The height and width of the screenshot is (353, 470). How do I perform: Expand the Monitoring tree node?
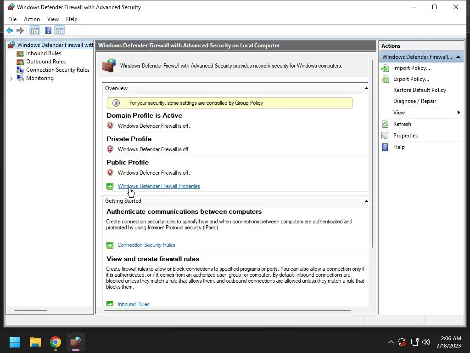[11, 79]
